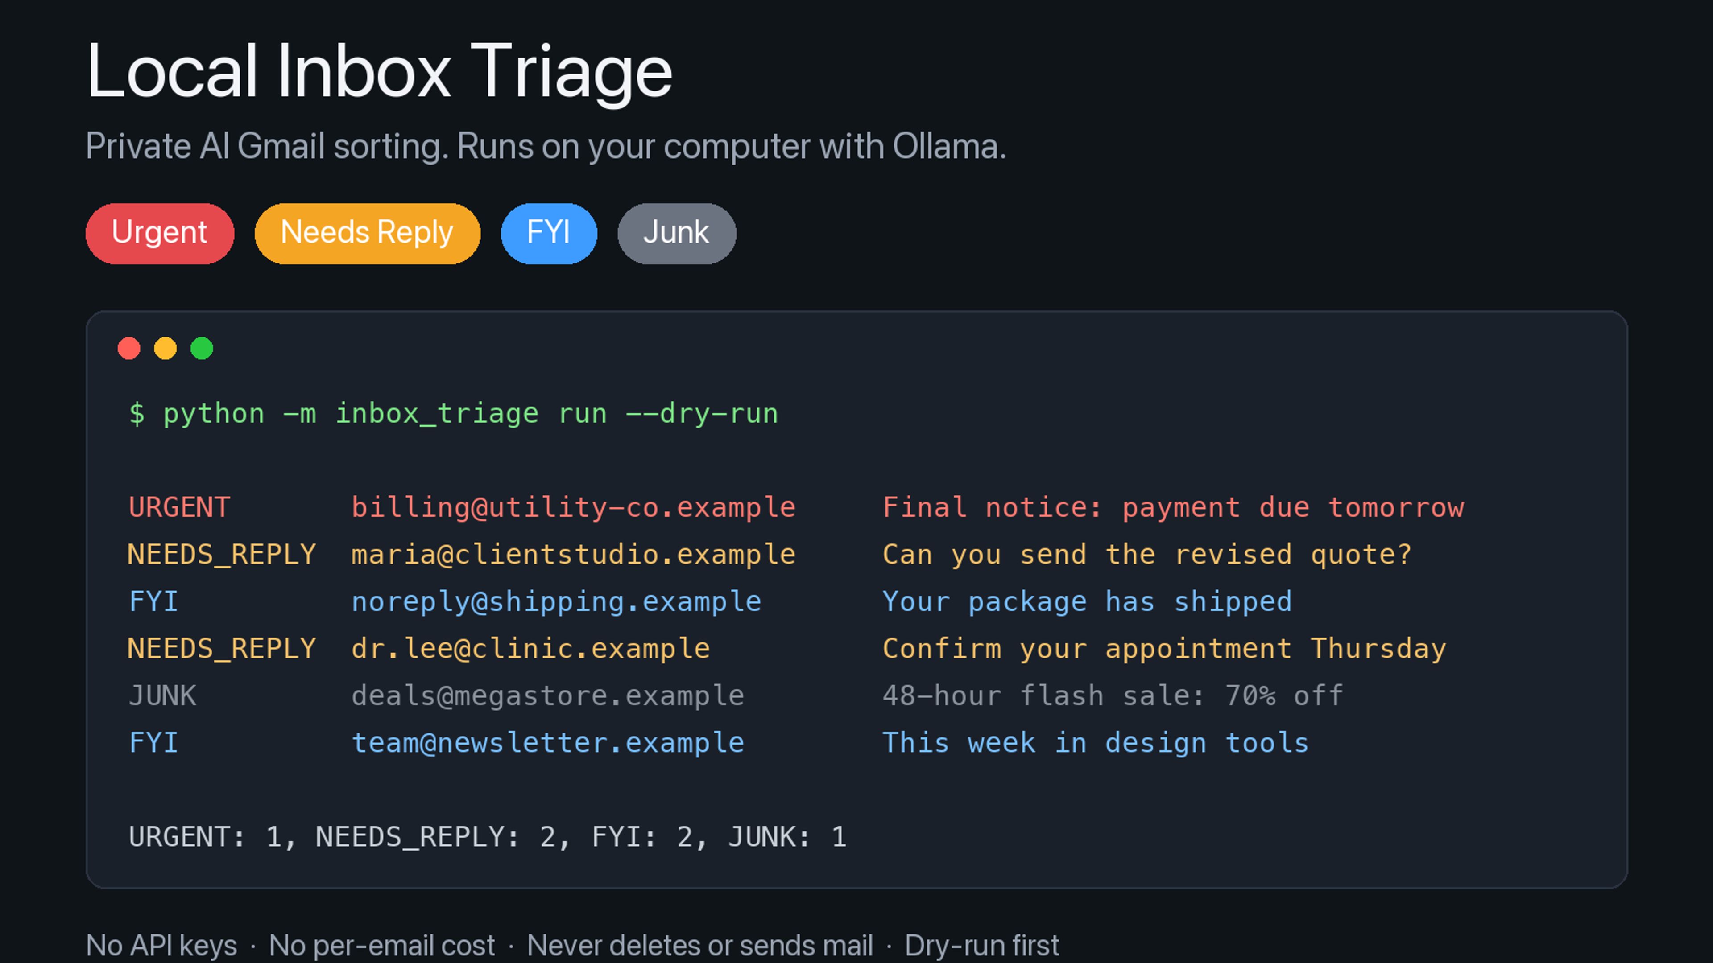This screenshot has width=1713, height=963.
Task: Select subject 'Confirm your appointment Thursday'
Action: tap(1164, 649)
